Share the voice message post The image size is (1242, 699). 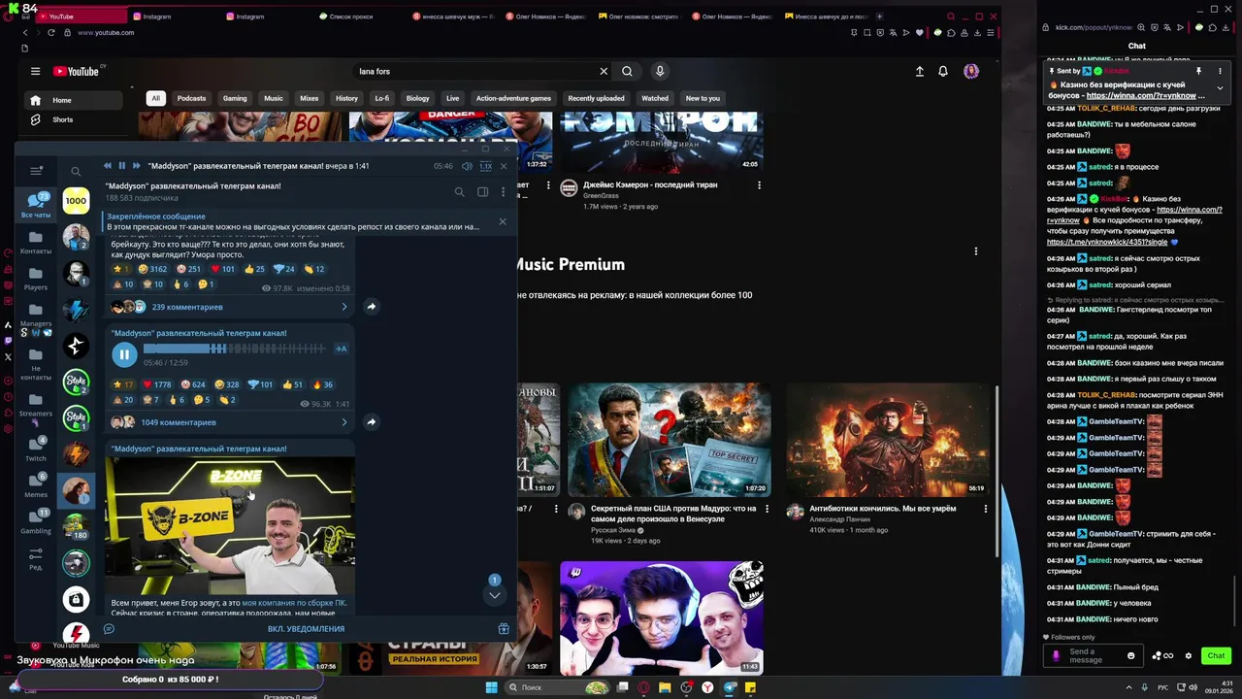click(x=371, y=422)
